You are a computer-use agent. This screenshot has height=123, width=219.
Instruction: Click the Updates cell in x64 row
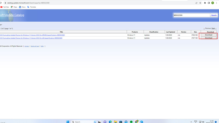[147, 38]
